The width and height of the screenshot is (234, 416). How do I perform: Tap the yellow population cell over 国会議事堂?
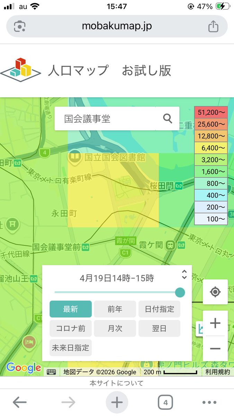coord(113,190)
